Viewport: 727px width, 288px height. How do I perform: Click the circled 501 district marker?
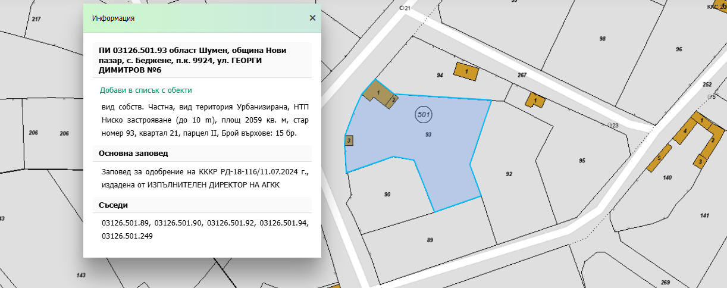(x=424, y=115)
